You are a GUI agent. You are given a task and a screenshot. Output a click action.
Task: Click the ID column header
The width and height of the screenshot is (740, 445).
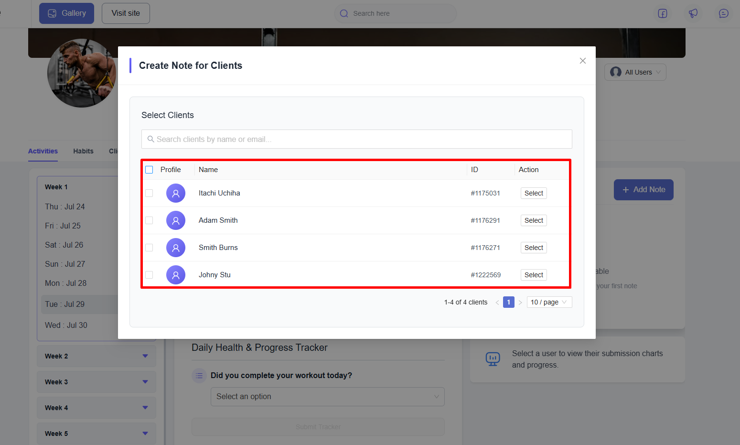474,170
